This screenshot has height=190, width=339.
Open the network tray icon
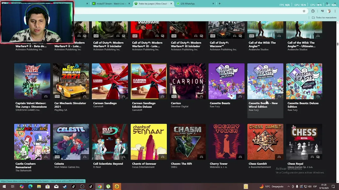(x=305, y=187)
